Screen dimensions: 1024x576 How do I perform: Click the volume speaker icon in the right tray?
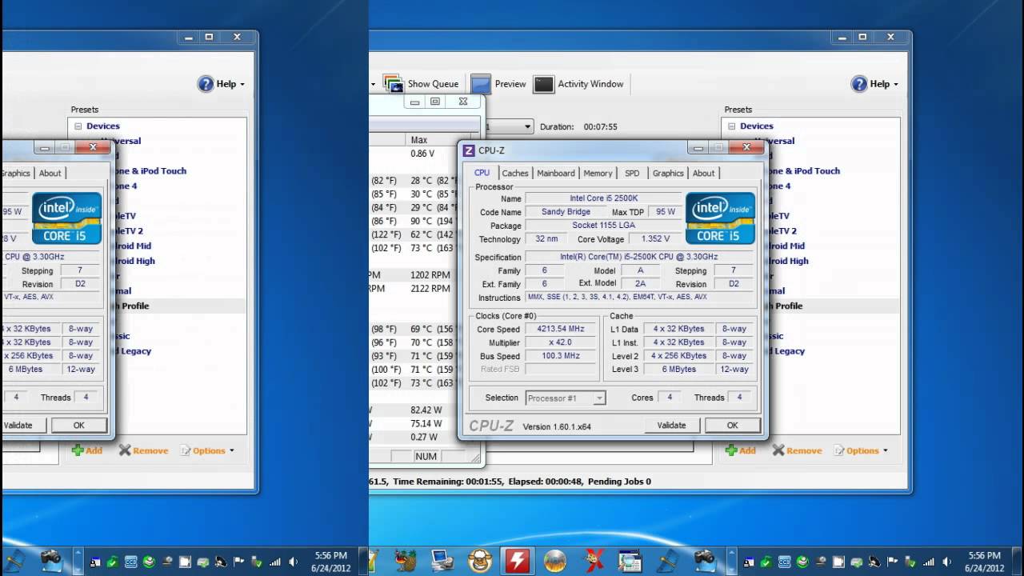coord(946,562)
